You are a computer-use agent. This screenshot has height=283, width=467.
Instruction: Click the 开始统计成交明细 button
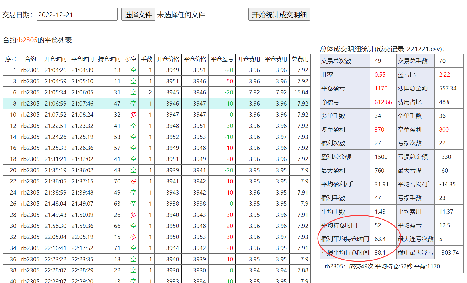pyautogui.click(x=279, y=15)
